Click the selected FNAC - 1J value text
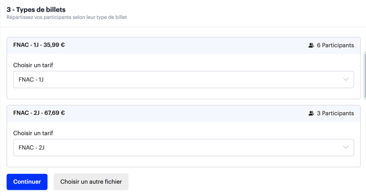Image resolution: width=366 pixels, height=196 pixels. [31, 79]
